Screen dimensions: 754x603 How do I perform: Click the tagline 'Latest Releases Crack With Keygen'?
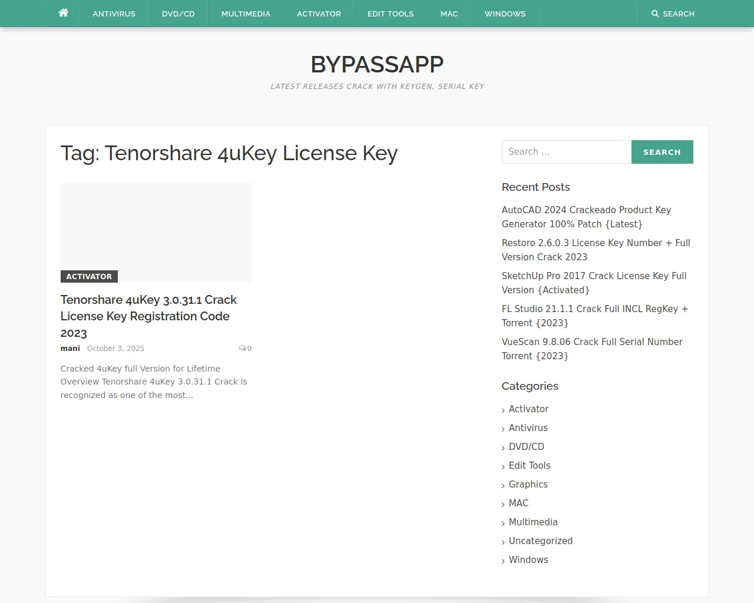click(378, 86)
